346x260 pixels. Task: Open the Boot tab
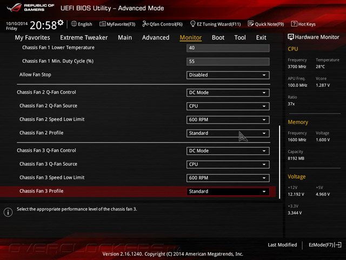click(x=218, y=37)
